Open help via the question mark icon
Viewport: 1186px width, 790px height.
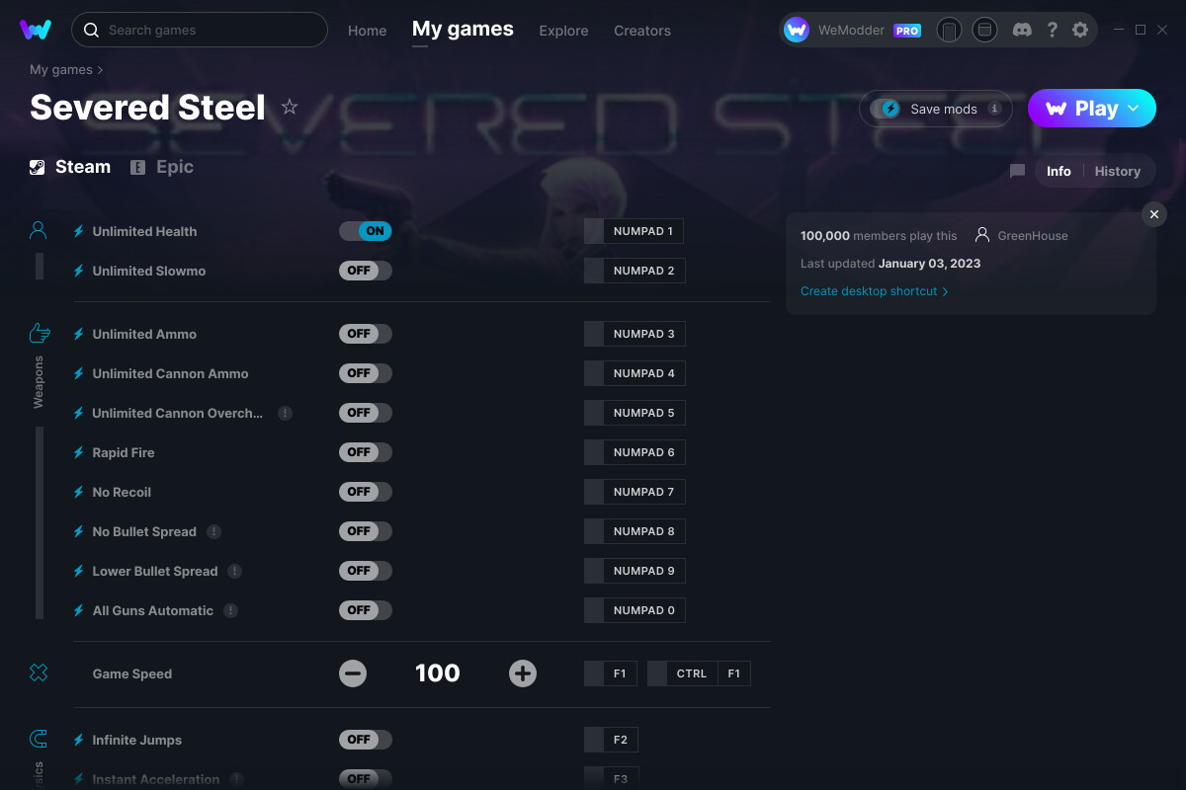click(x=1052, y=30)
